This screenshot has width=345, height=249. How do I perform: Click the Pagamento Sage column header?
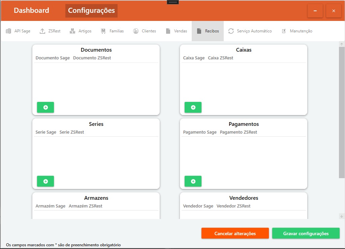pyautogui.click(x=200, y=132)
